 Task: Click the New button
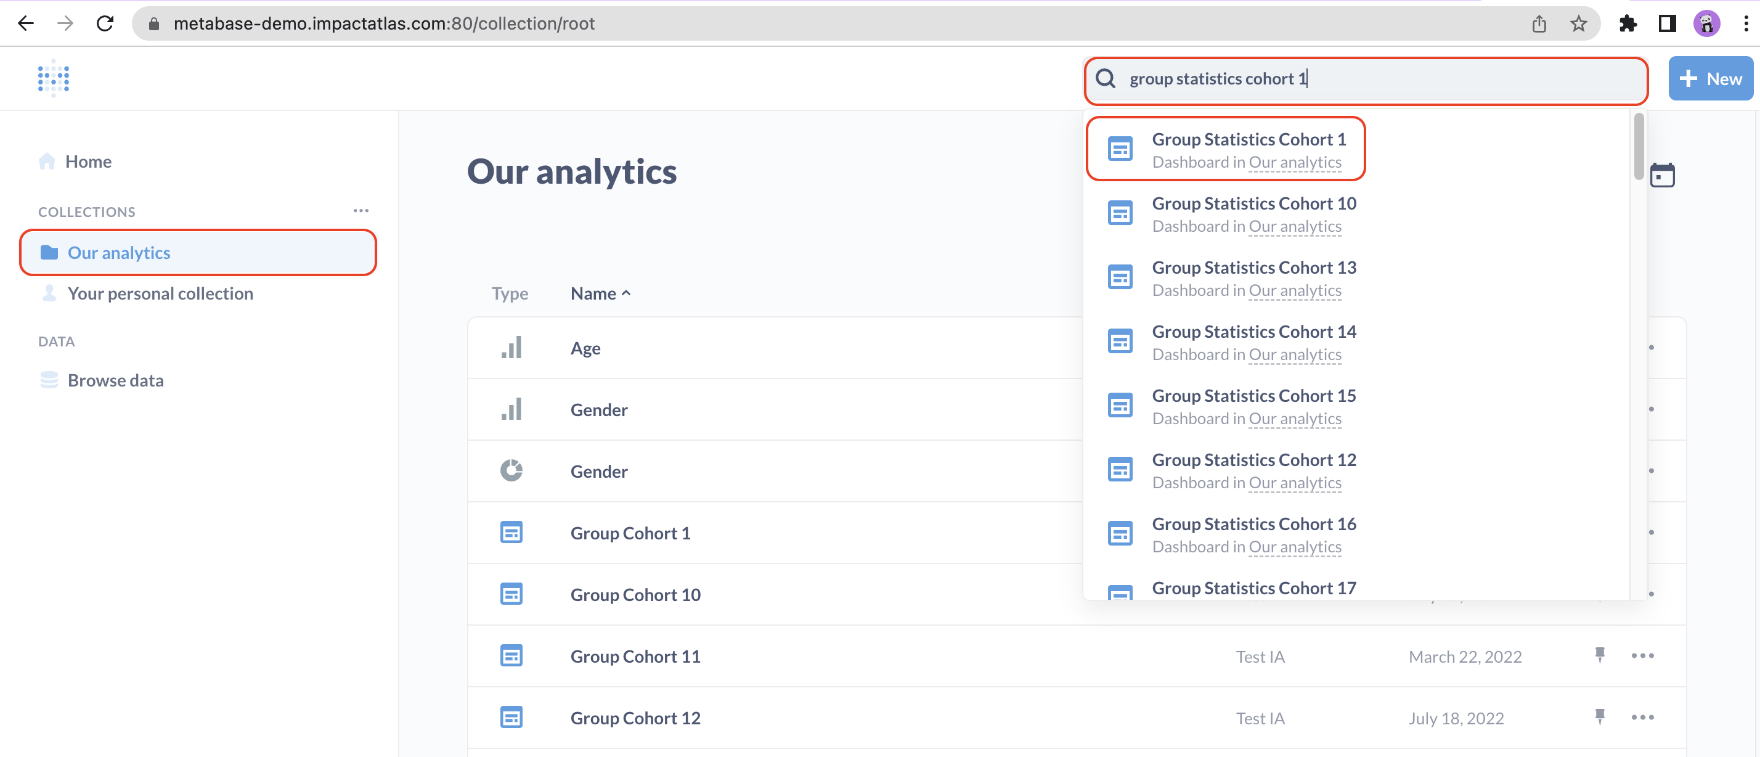point(1710,78)
